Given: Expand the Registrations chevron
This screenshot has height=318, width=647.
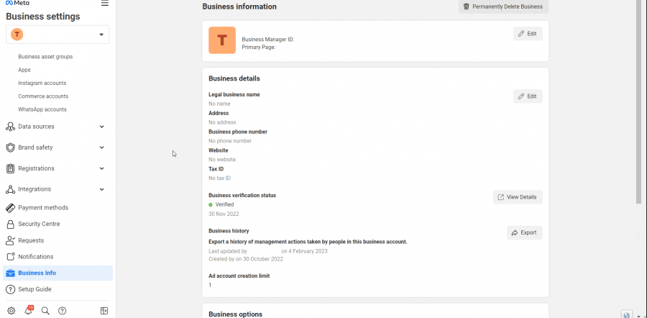Looking at the screenshot, I should (102, 168).
